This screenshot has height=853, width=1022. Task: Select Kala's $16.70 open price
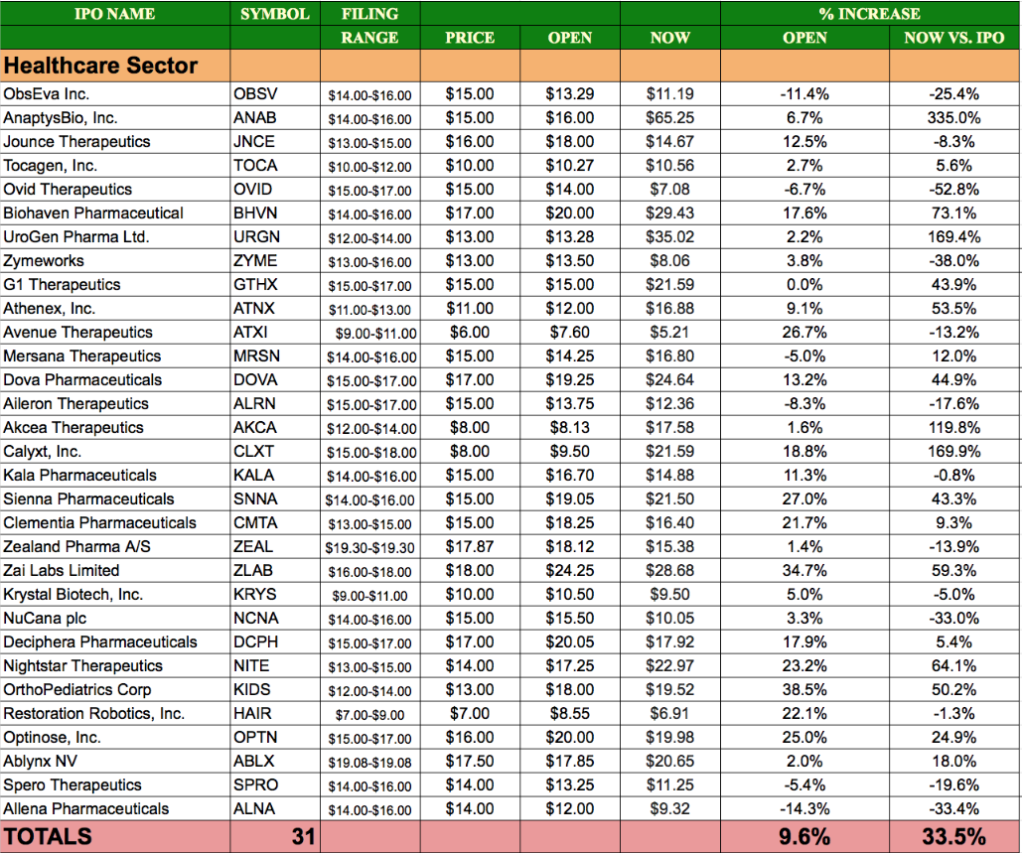(x=570, y=475)
